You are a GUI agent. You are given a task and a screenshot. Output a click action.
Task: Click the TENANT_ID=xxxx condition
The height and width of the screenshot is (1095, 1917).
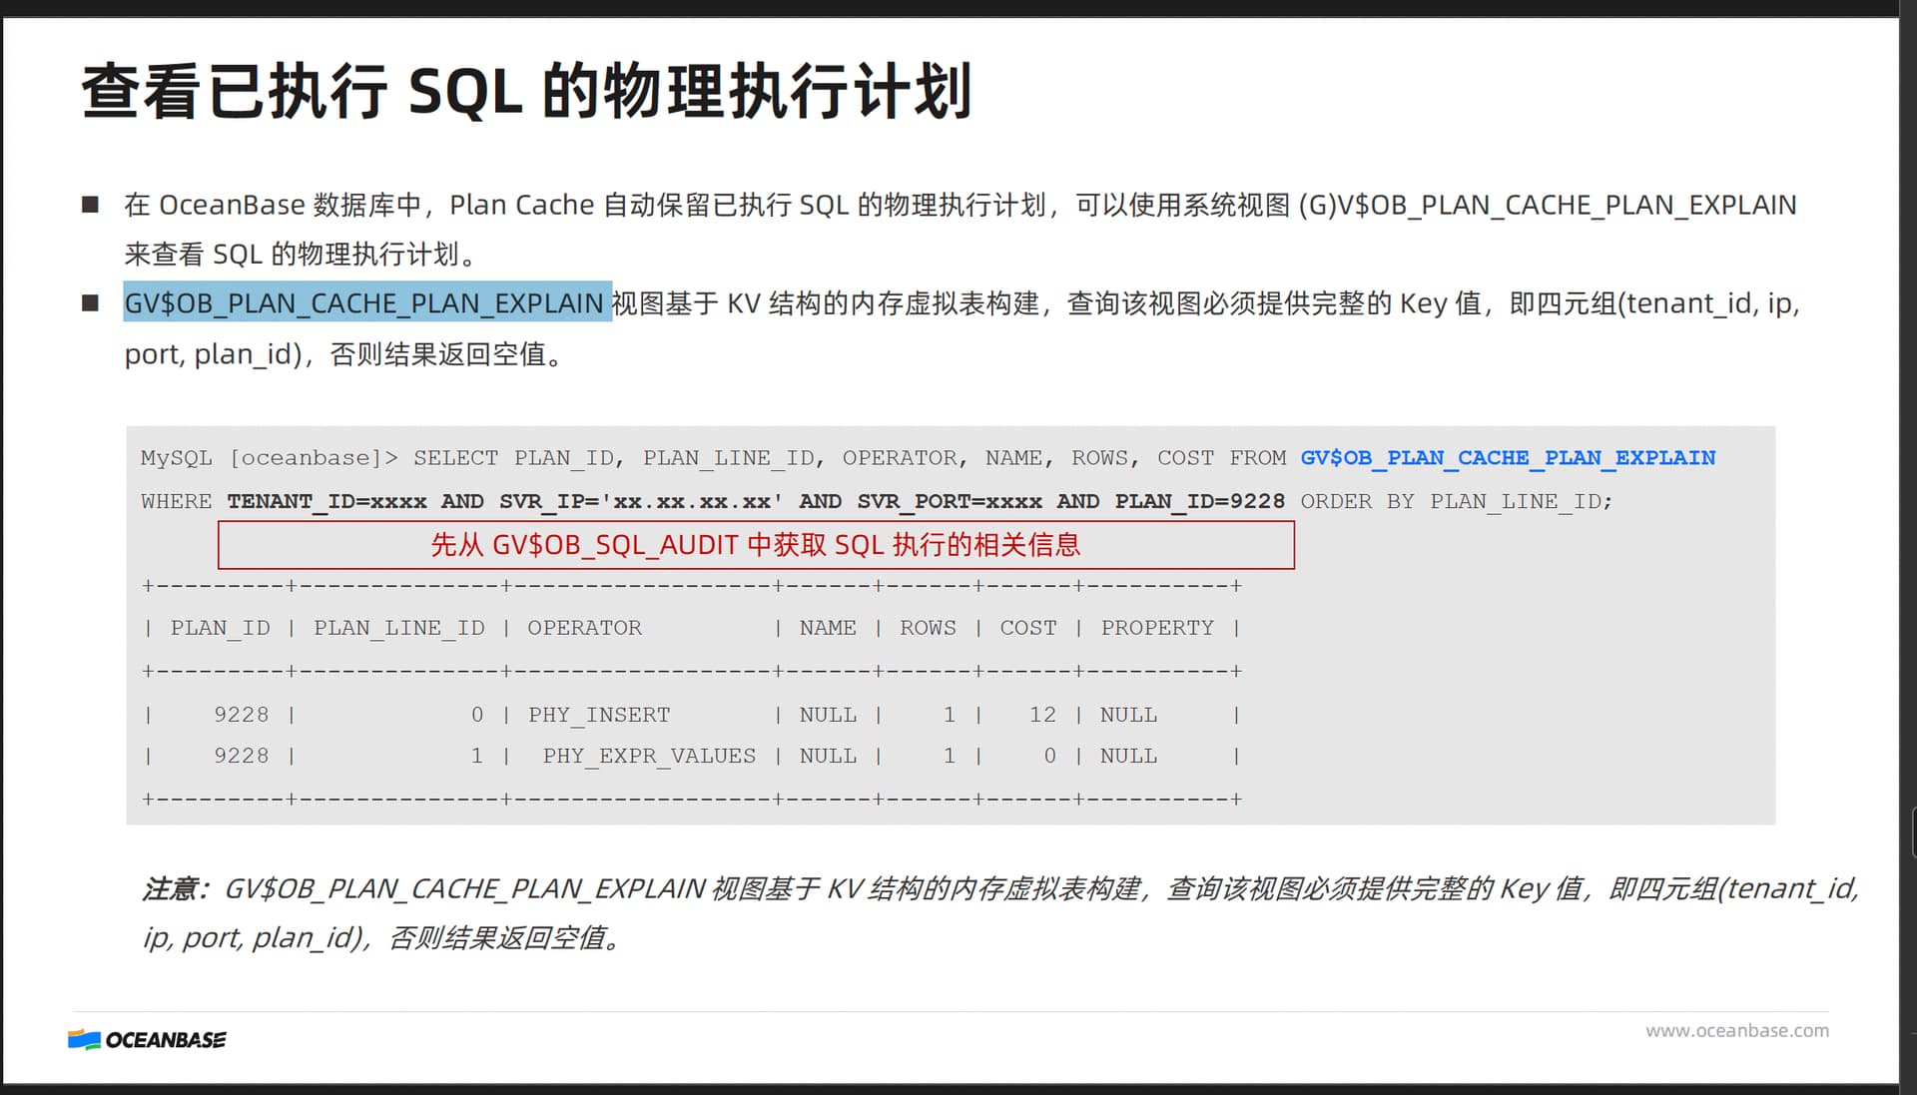click(326, 501)
